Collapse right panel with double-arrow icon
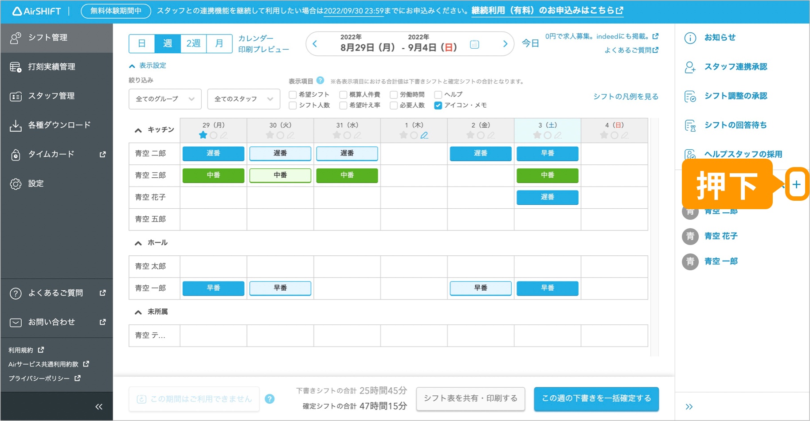 coord(689,406)
